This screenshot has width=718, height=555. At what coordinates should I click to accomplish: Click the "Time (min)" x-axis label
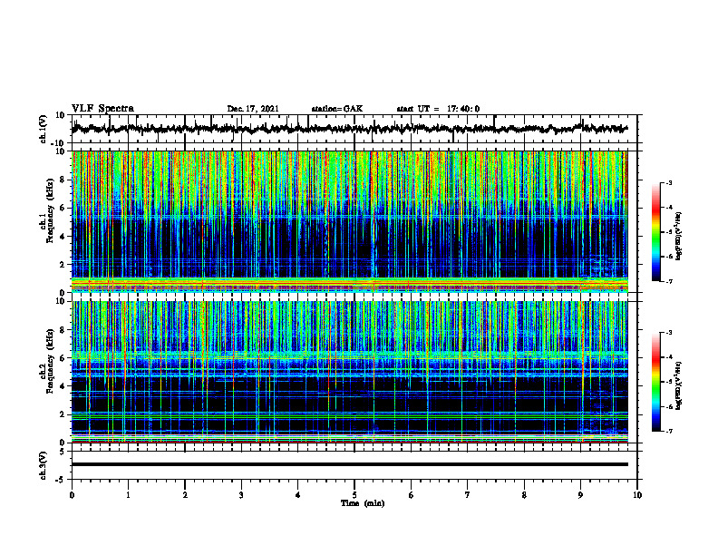[x=363, y=503]
